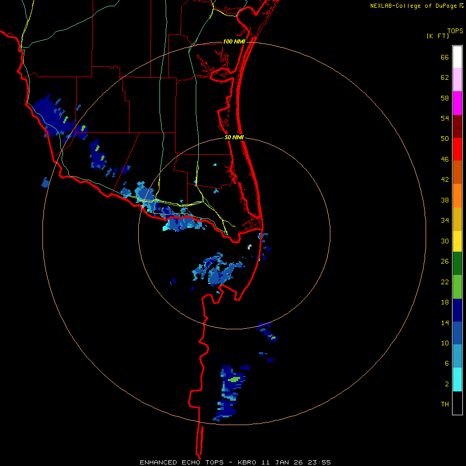Screen dimensions: 466x466
Task: Select the legend value 58
Action: [x=445, y=98]
